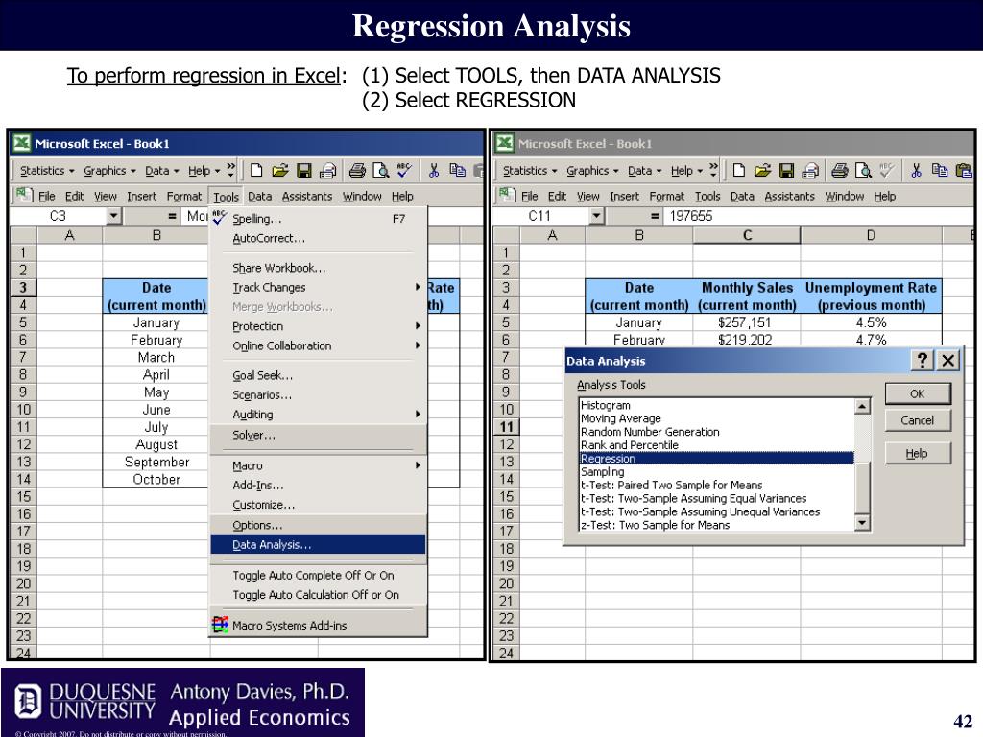Image resolution: width=983 pixels, height=737 pixels.
Task: Click Analysis Tools list scroll up arrow
Action: [x=863, y=406]
